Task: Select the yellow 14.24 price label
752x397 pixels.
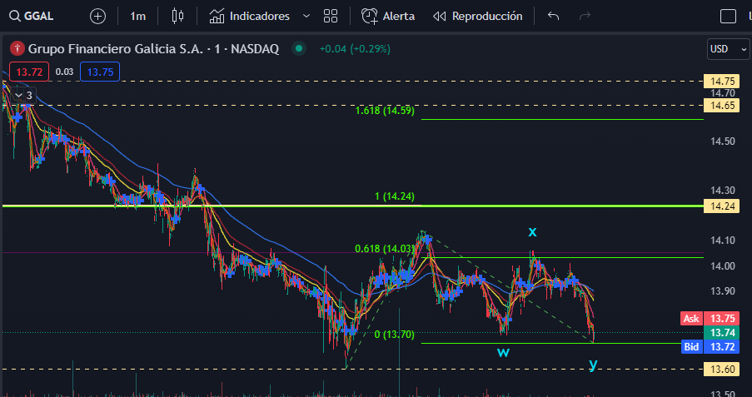Action: (721, 206)
